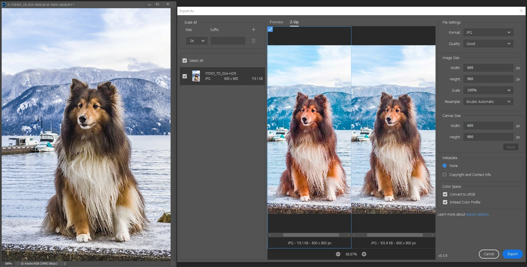527x267 pixels.
Task: Click the Cancel button
Action: pyautogui.click(x=489, y=254)
